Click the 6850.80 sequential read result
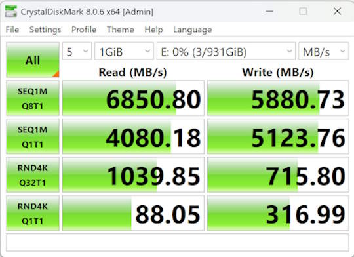 133,98
